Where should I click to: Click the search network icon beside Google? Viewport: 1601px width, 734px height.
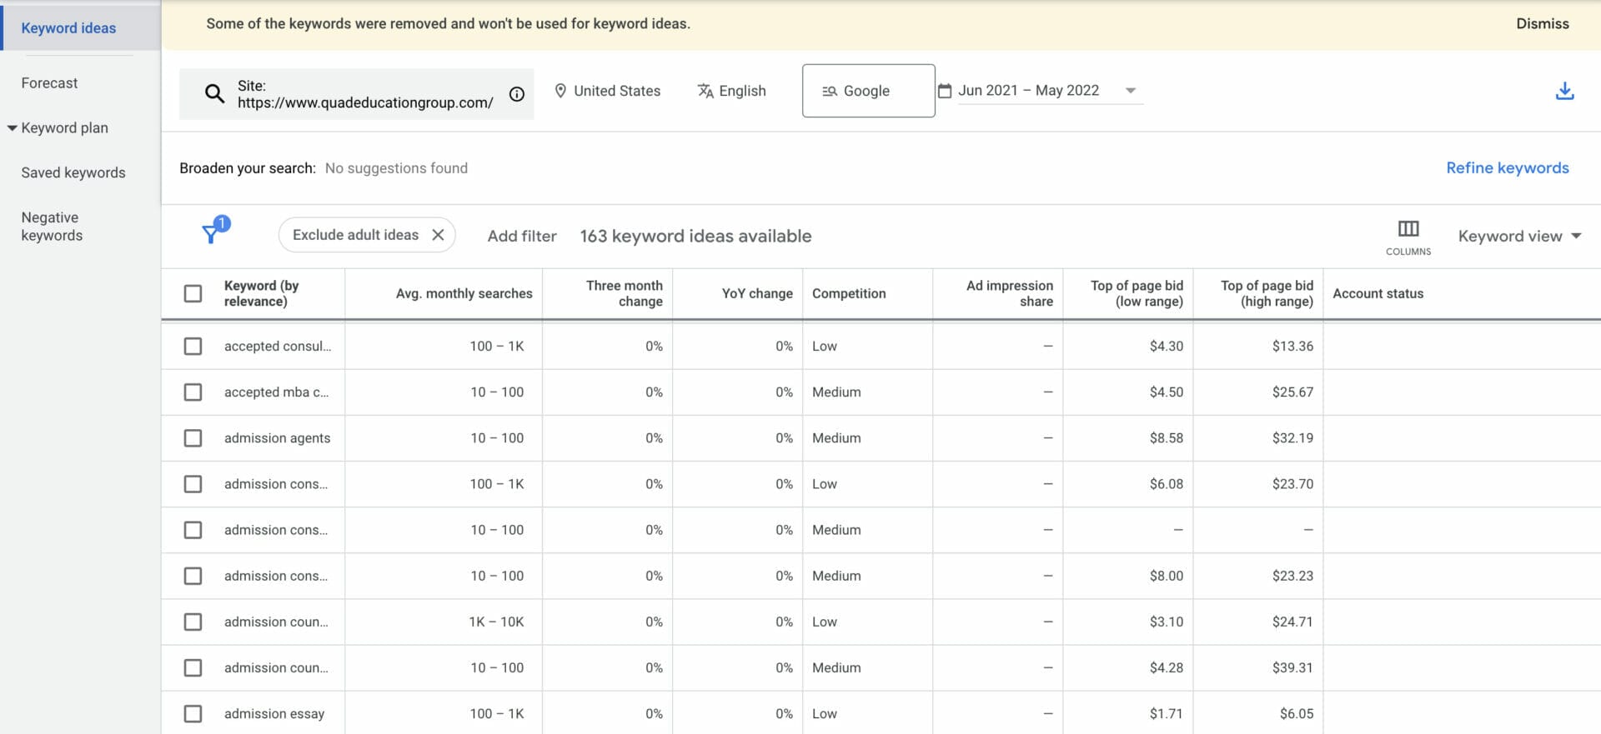[x=830, y=91]
